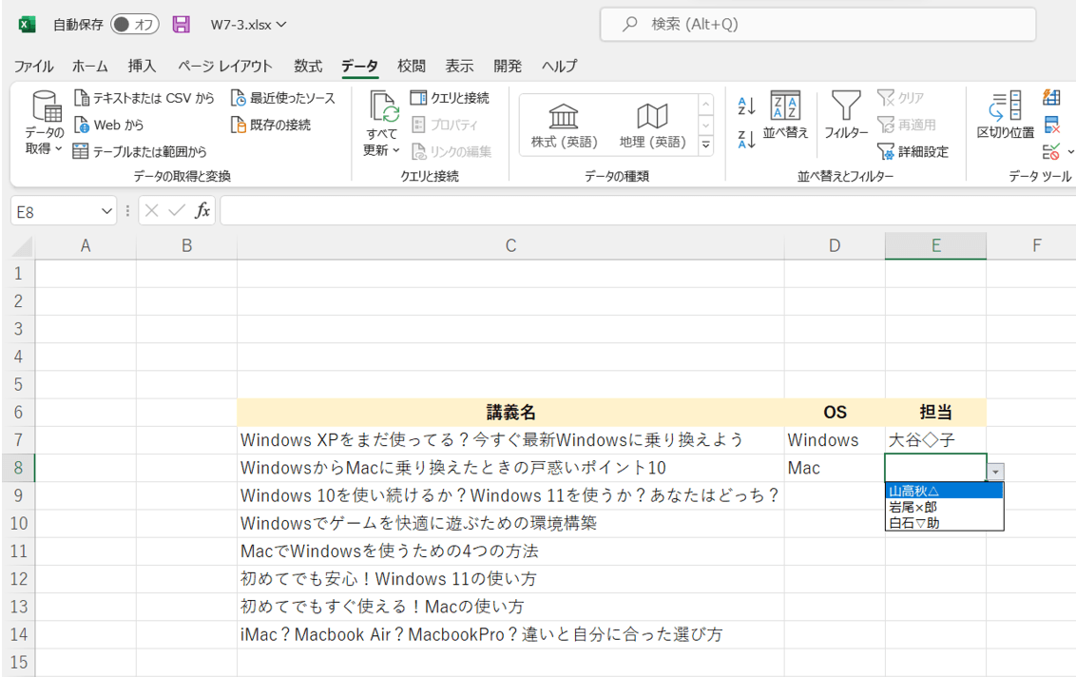This screenshot has height=677, width=1076.
Task: Select the 講義名 header cell
Action: [x=510, y=412]
